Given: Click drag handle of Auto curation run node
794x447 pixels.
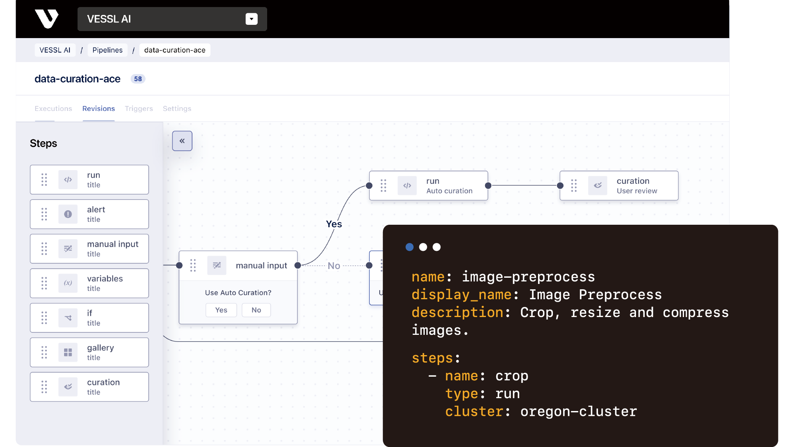Looking at the screenshot, I should [383, 185].
